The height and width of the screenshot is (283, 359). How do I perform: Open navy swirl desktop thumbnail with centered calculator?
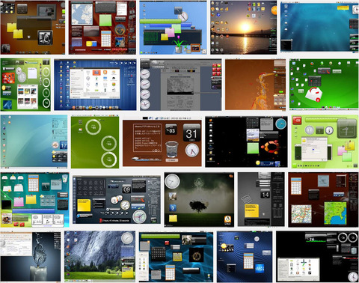pyautogui.click(x=245, y=257)
